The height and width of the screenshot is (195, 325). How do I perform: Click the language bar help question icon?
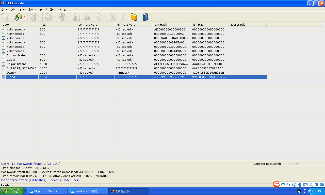click(x=299, y=191)
